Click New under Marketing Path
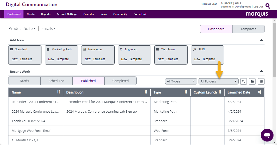The height and width of the screenshot is (145, 277). (x=51, y=59)
